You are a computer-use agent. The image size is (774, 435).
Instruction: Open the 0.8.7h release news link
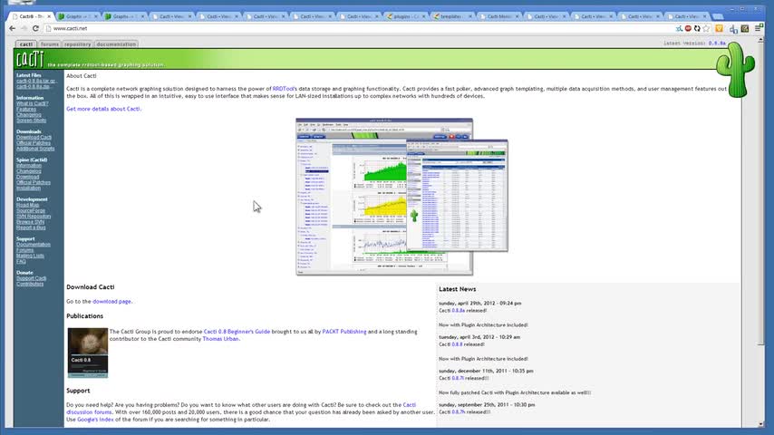point(458,411)
